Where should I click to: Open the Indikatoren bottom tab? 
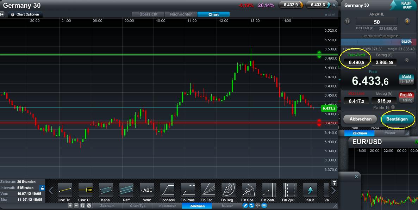coord(167,206)
